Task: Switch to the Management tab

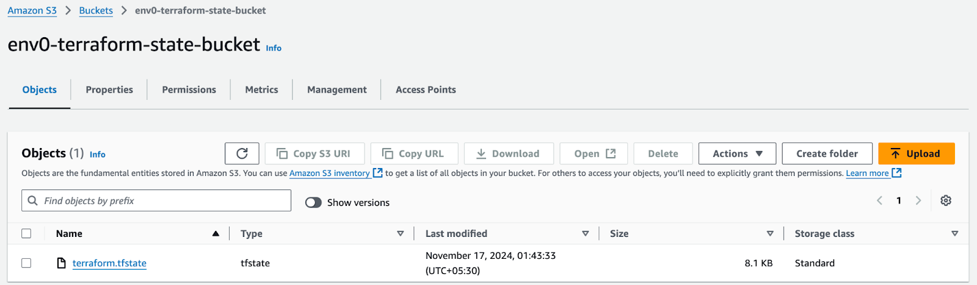Action: 337,90
